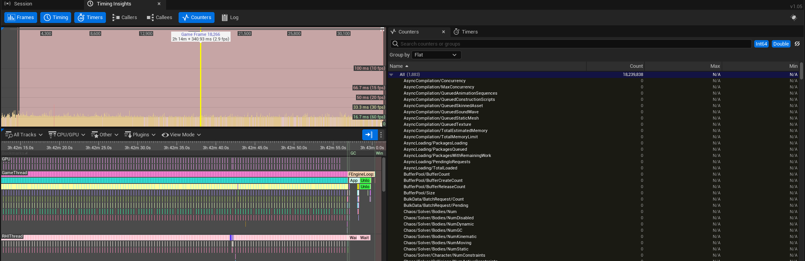Open the View Mode menu
This screenshot has width=805, height=261.
tap(181, 135)
